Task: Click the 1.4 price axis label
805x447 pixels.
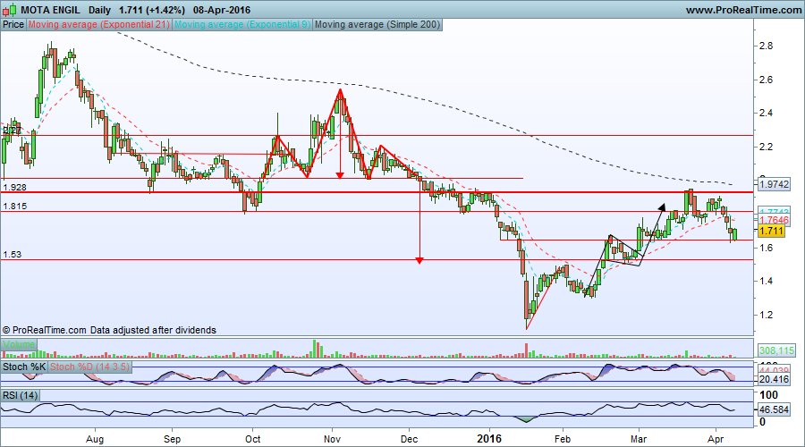Action: click(766, 281)
